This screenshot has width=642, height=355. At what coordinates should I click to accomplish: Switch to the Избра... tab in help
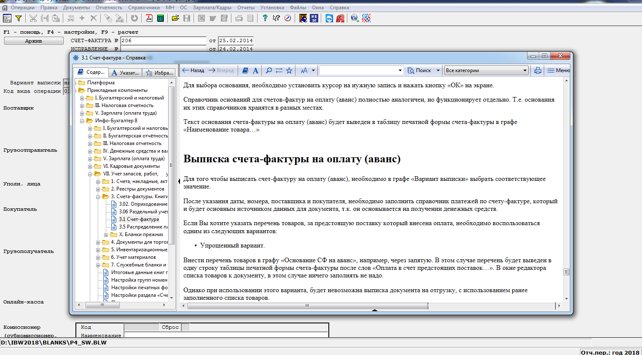pos(159,73)
